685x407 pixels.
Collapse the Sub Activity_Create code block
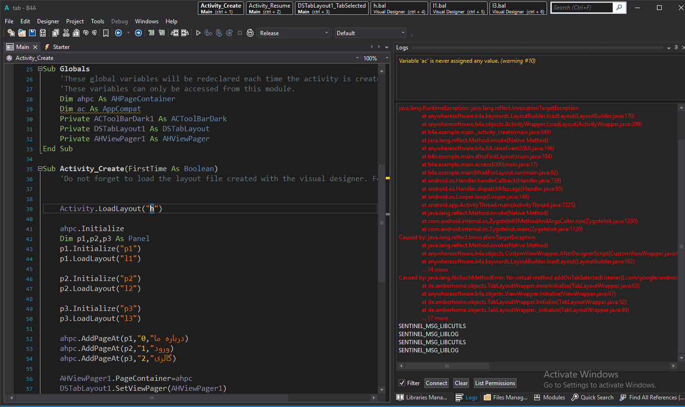(x=40, y=169)
